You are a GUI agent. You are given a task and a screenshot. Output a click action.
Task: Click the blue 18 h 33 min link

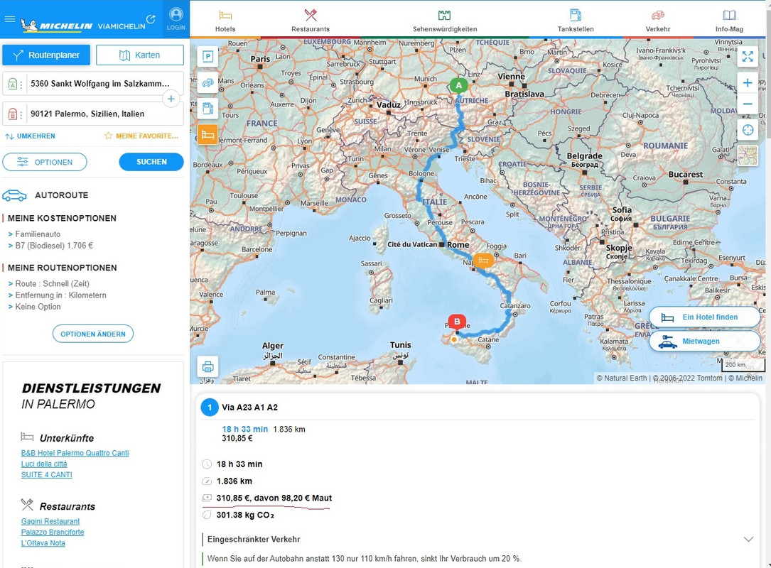click(245, 429)
